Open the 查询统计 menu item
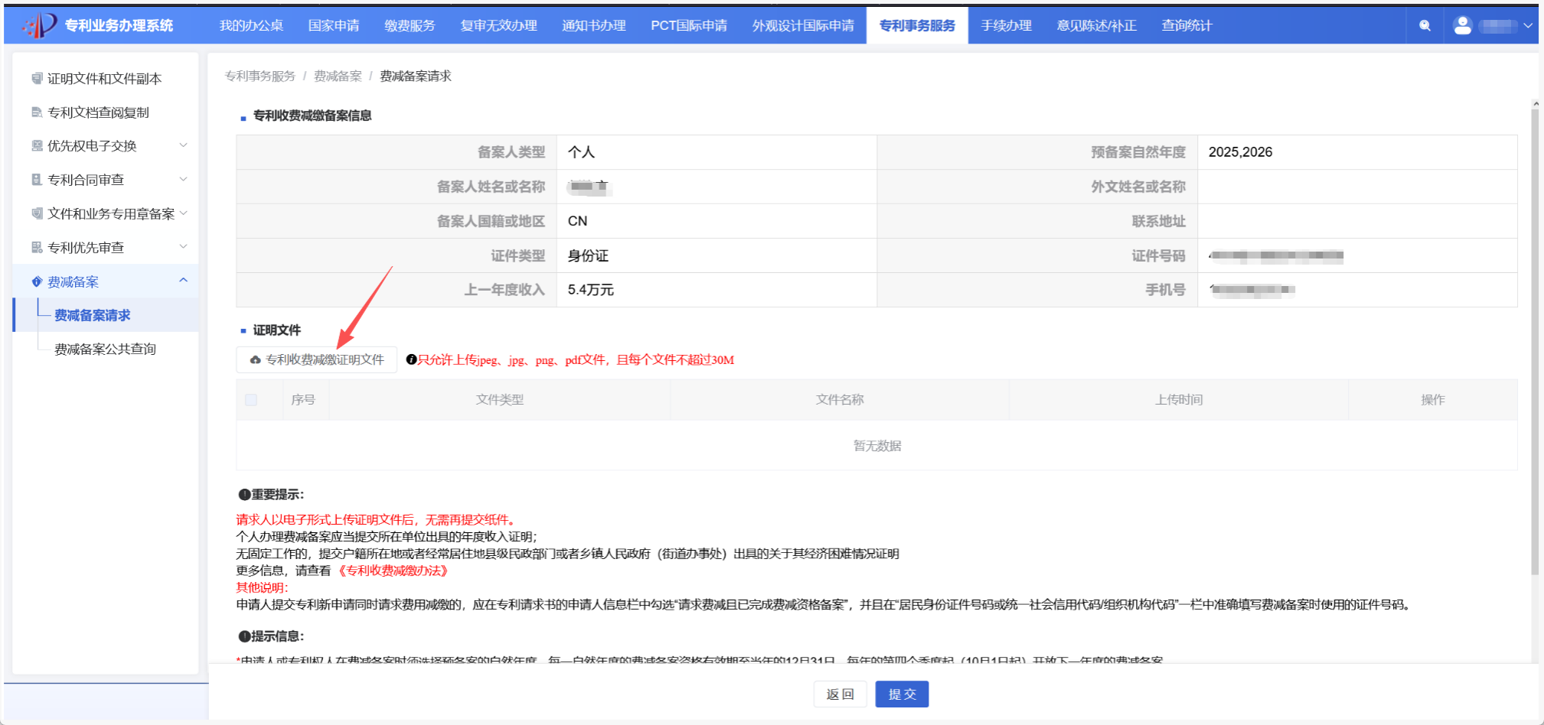This screenshot has width=1544, height=725. pos(1186,24)
